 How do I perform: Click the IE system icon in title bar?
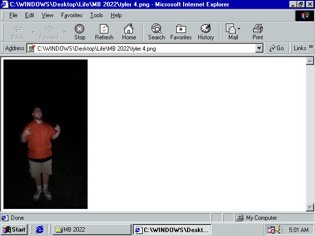[x=4, y=4]
